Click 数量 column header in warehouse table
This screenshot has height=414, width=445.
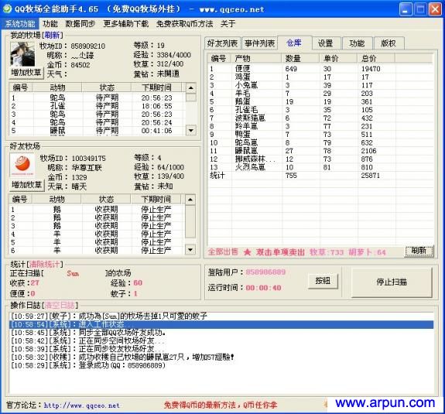click(x=301, y=59)
